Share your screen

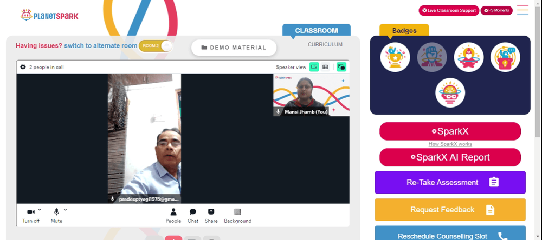point(211,216)
